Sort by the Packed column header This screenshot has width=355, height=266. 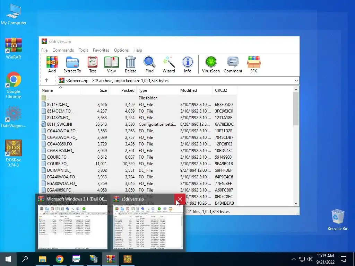122,90
